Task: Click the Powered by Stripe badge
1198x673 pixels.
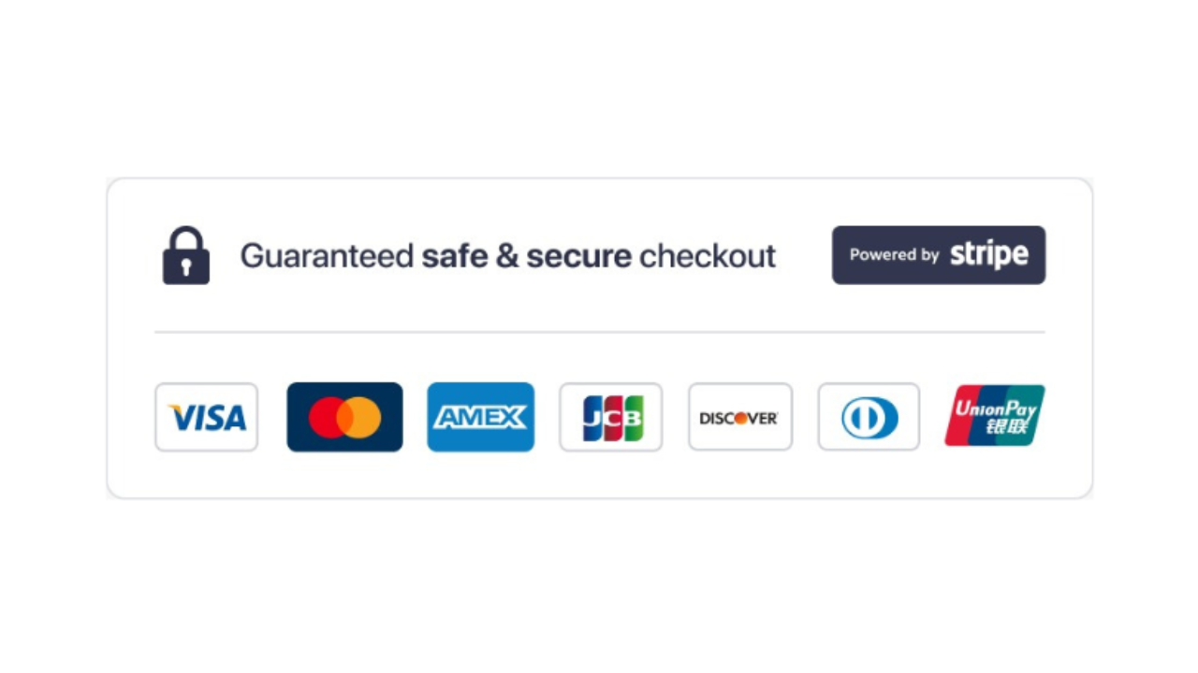Action: (939, 255)
